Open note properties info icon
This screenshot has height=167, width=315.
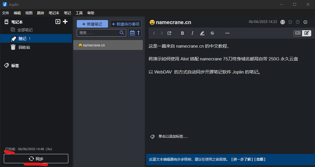[x=305, y=22]
